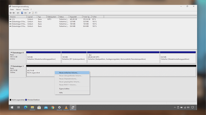The image size is (206, 115).
Task: Sort by the Freier Sp... column header
Action: tap(87, 17)
